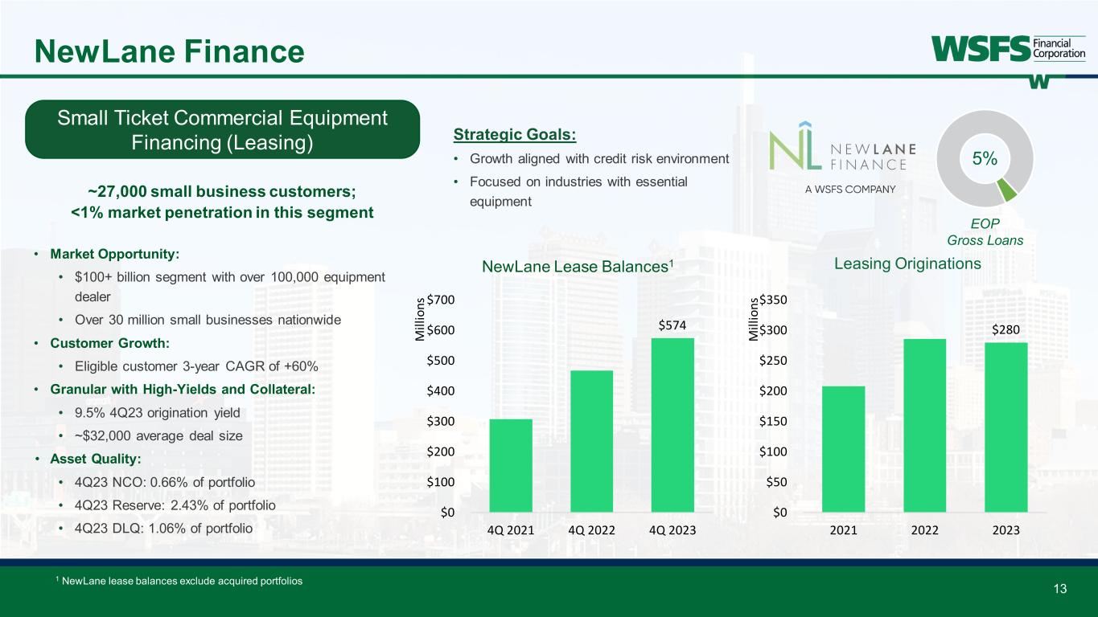
Task: Click the slide page number 13
Action: coord(1059,590)
